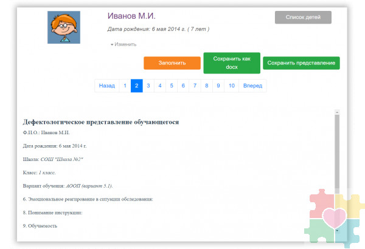Select page 1 in pagination
The width and height of the screenshot is (365, 249).
tap(125, 86)
